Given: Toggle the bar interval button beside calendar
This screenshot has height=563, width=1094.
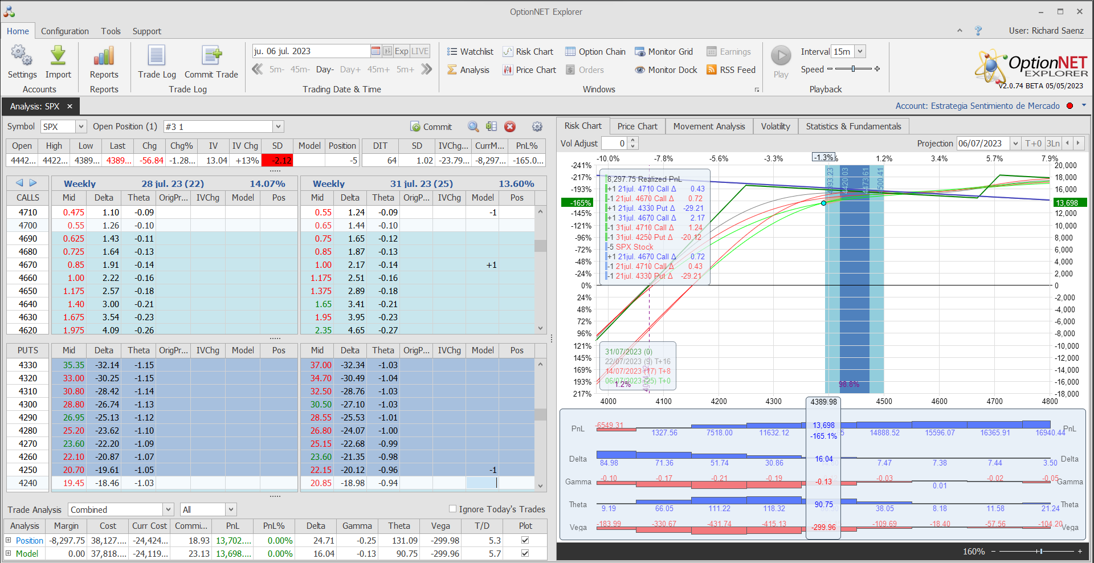Looking at the screenshot, I should click(x=387, y=51).
